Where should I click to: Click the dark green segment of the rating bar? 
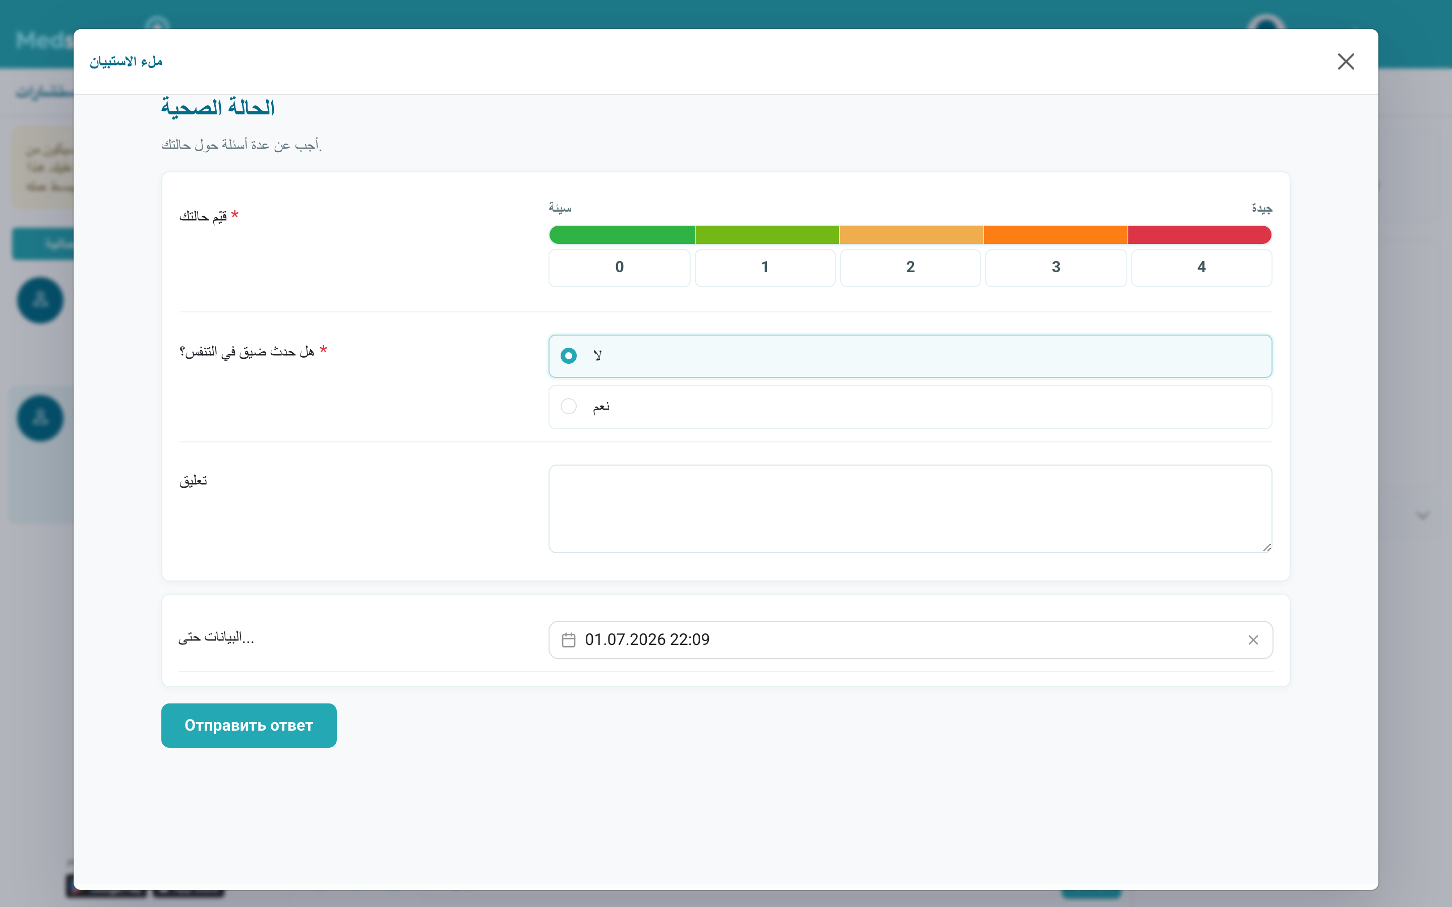click(622, 234)
